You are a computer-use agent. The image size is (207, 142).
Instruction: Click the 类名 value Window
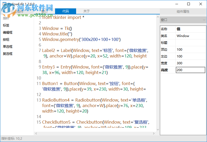point(190,36)
